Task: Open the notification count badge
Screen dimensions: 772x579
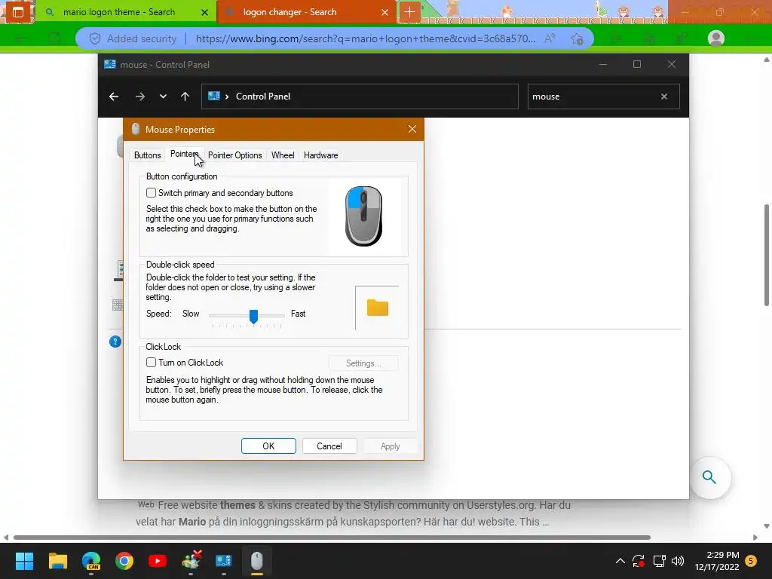Action: (751, 561)
